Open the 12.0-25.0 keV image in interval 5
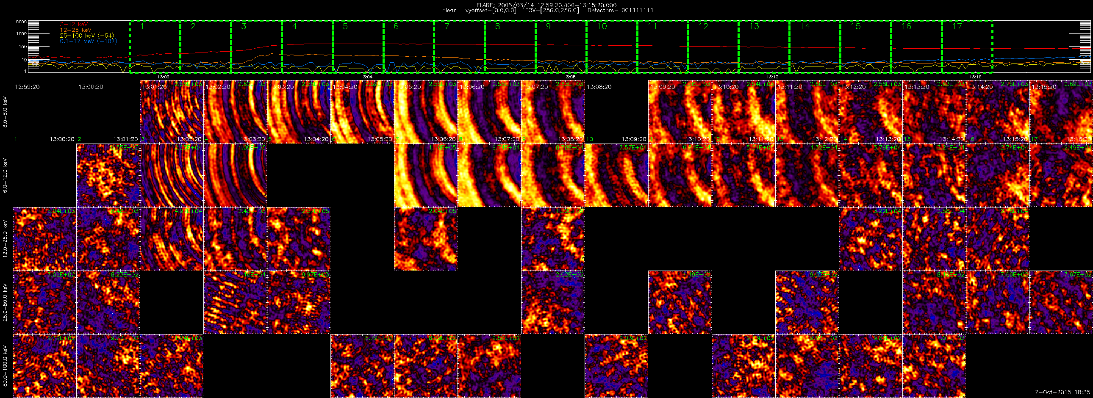This screenshot has width=1093, height=398. click(x=299, y=239)
